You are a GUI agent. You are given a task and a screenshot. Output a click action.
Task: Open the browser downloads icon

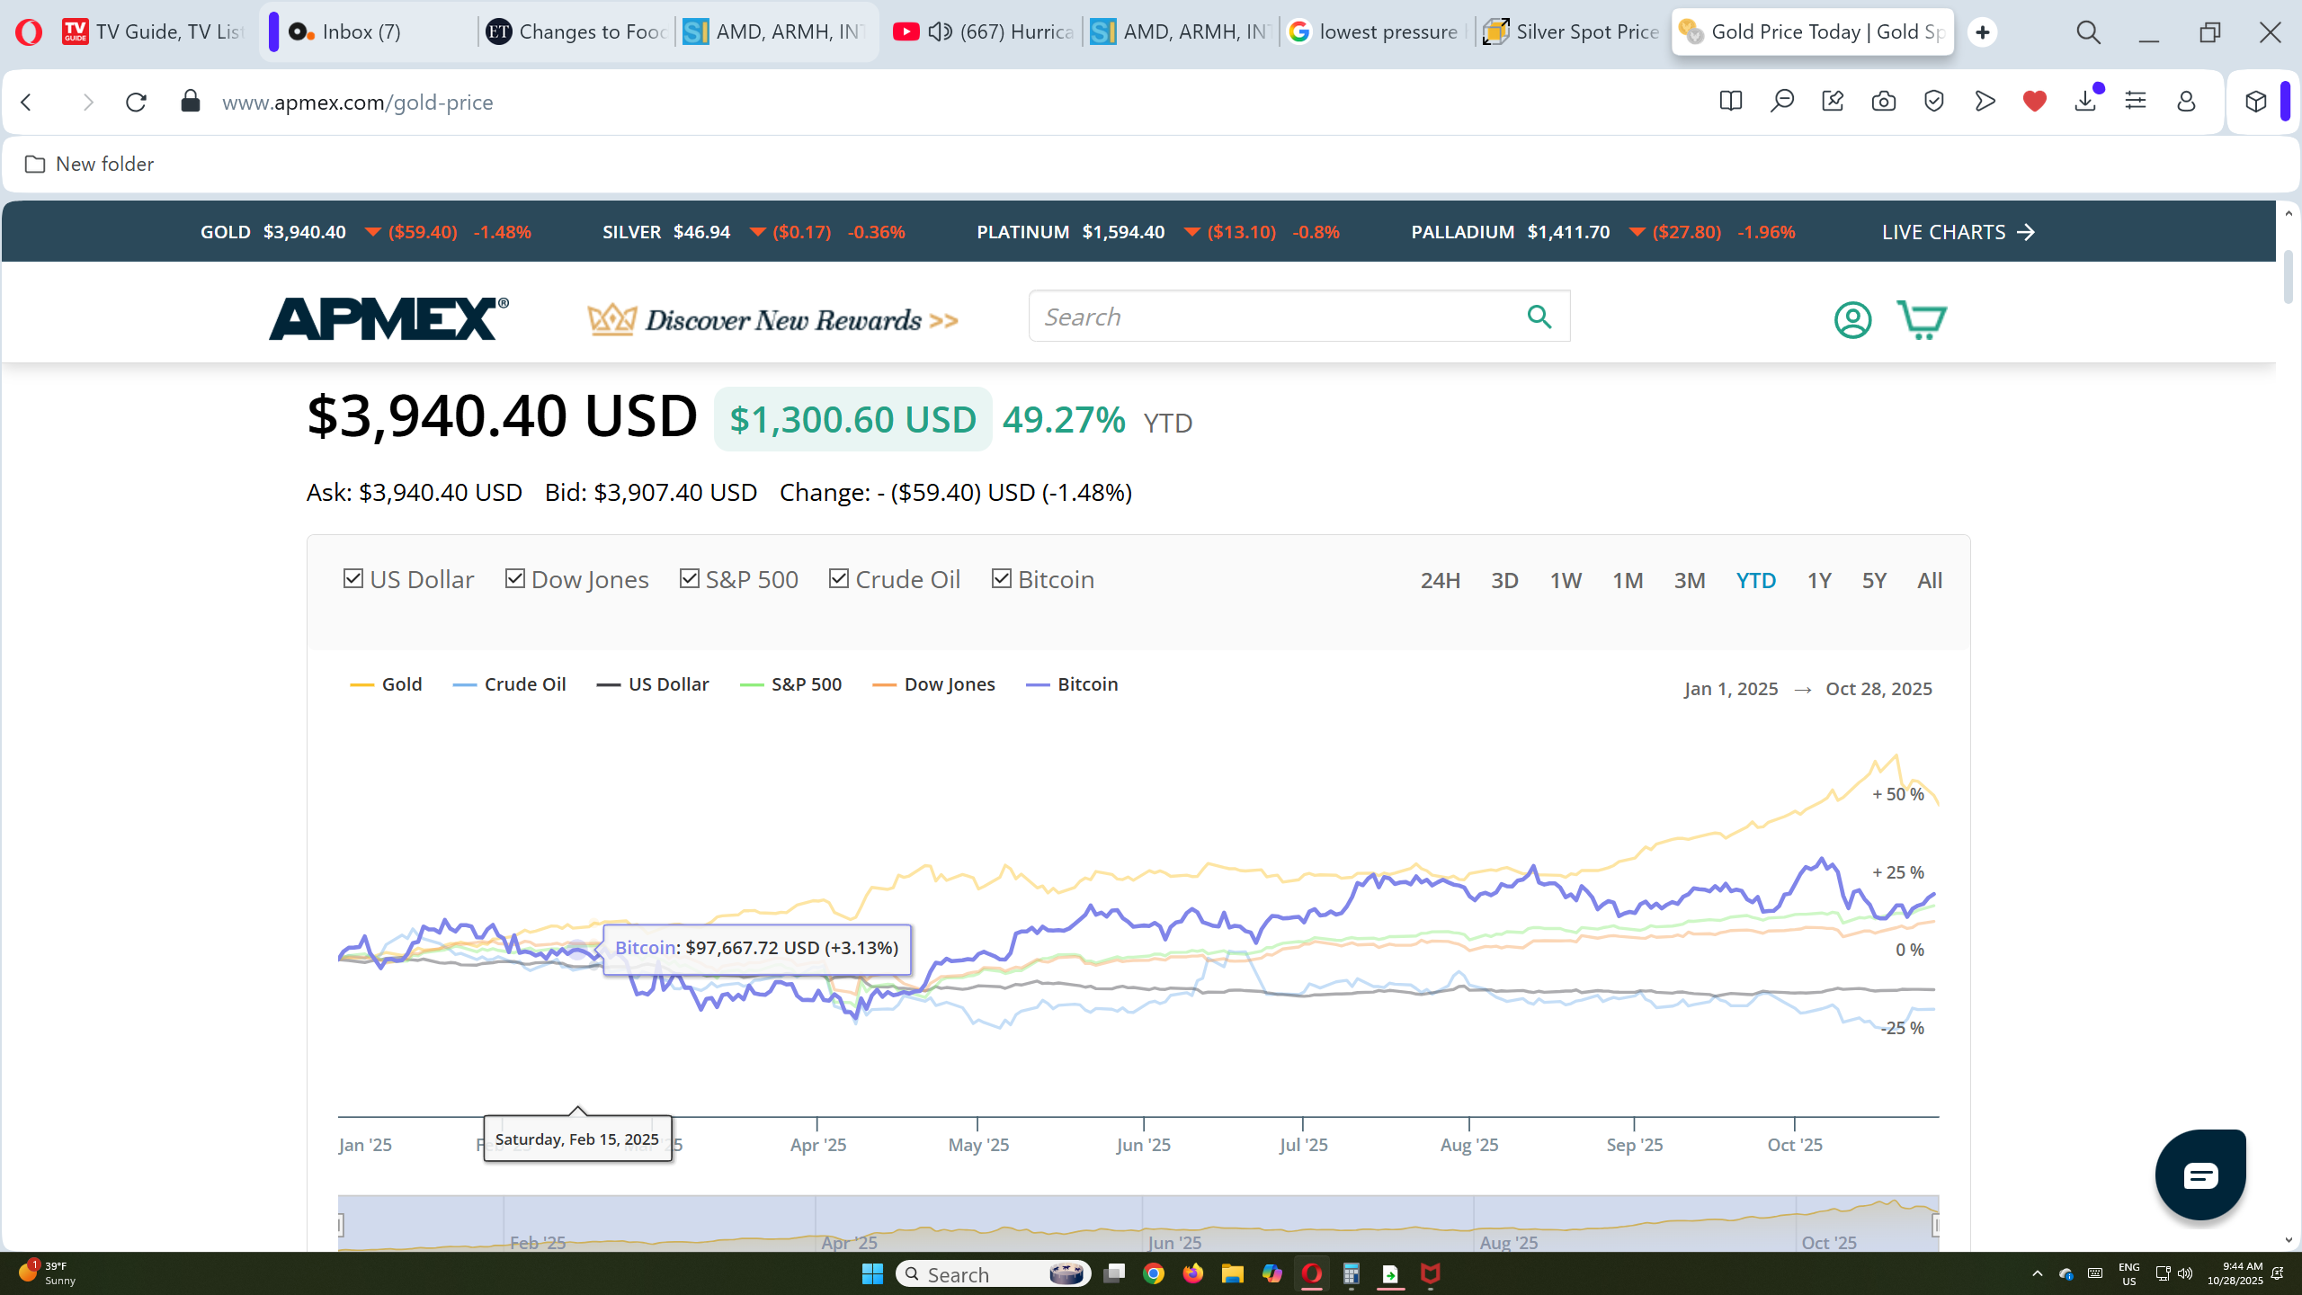pos(2085,102)
